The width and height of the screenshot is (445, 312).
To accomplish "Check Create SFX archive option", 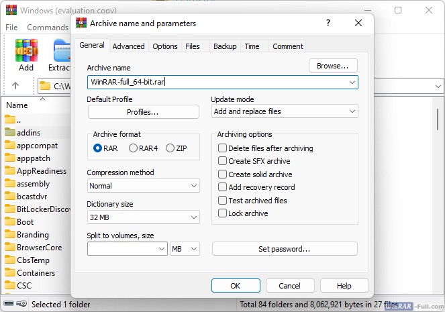I will point(223,161).
